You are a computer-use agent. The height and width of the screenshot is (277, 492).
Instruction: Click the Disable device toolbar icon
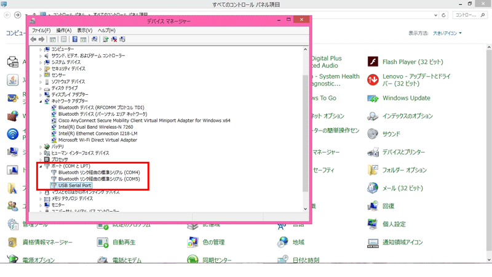click(x=122, y=39)
